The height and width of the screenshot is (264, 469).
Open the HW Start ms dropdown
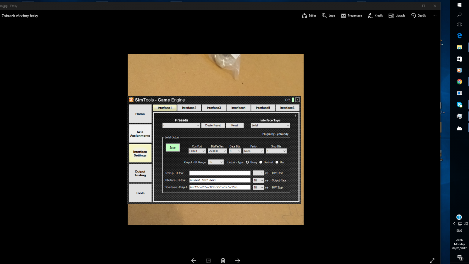[258, 173]
